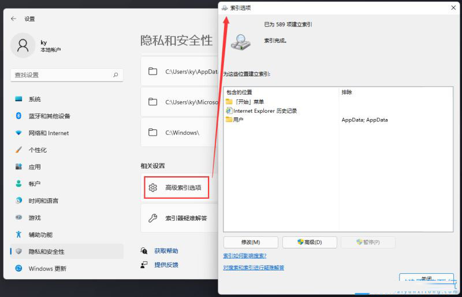The width and height of the screenshot is (462, 297).
Task: Click the 关闭 button in 索引选项
Action: pos(426,279)
